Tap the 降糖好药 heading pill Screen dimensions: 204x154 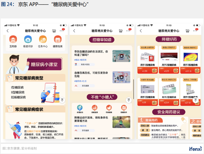[169, 39]
